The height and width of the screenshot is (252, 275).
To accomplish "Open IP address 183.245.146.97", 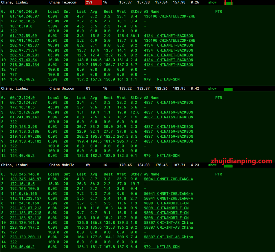I will (26, 179).
